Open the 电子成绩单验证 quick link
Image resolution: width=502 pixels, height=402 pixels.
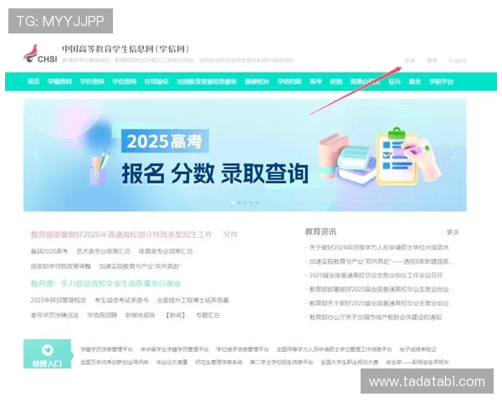tap(417, 349)
